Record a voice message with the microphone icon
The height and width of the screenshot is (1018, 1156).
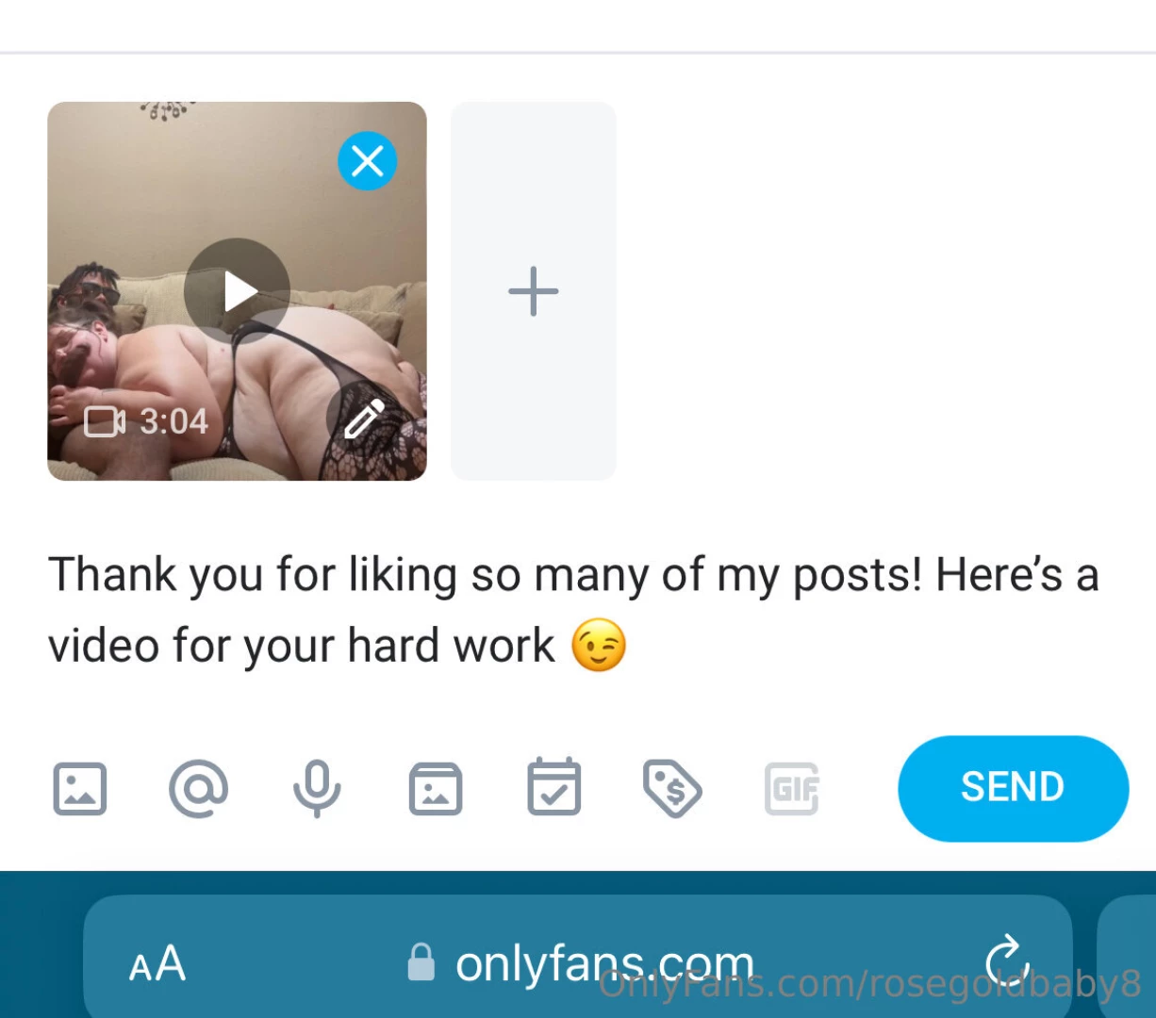[317, 789]
